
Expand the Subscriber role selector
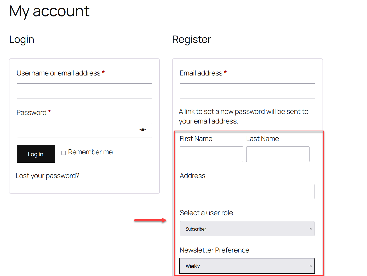pyautogui.click(x=247, y=228)
